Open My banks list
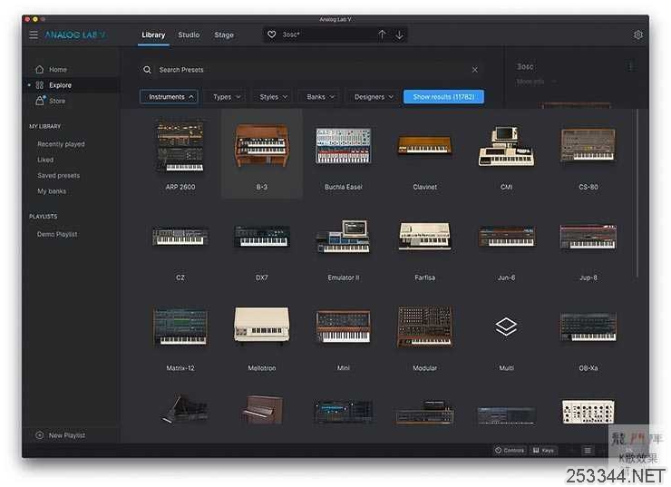Screen dimensions: 671x487 (52, 190)
